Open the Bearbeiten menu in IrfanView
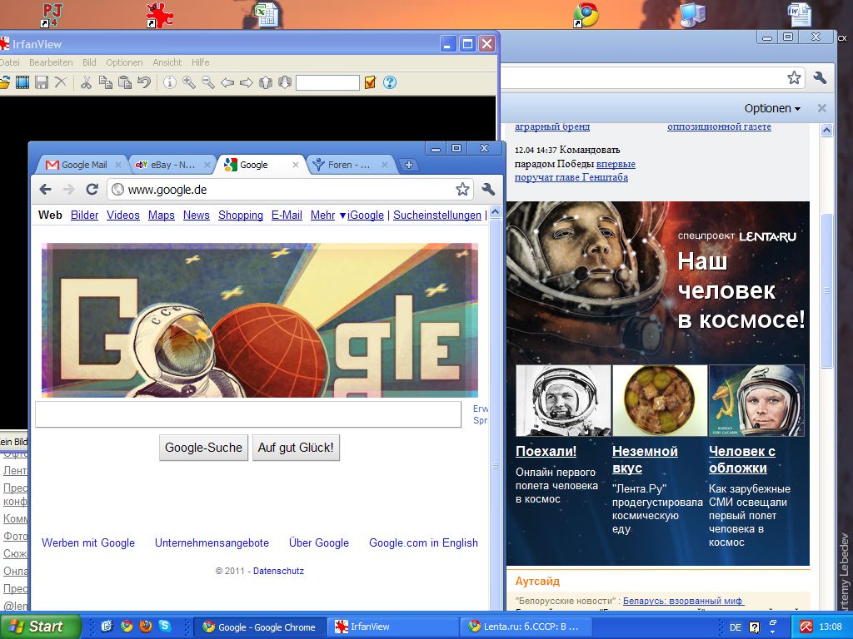Image resolution: width=853 pixels, height=639 pixels. (51, 62)
